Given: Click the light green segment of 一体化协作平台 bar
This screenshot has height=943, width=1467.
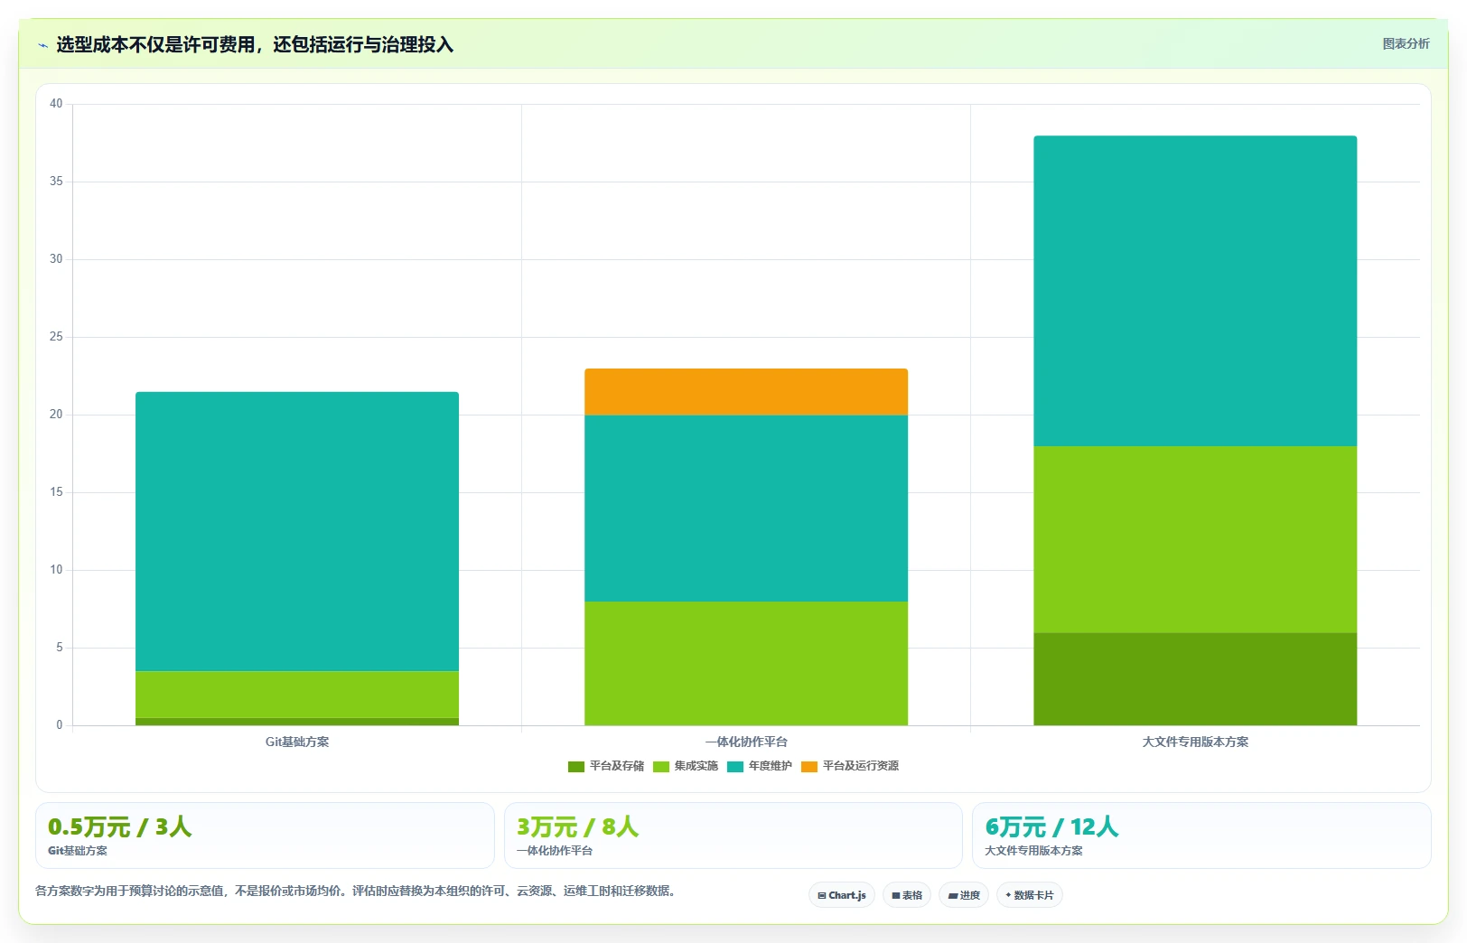Looking at the screenshot, I should tap(746, 663).
